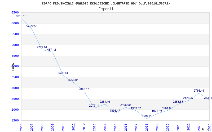The image size is (212, 132).
Task: Select data label 3256.01
Action: click(73, 80)
